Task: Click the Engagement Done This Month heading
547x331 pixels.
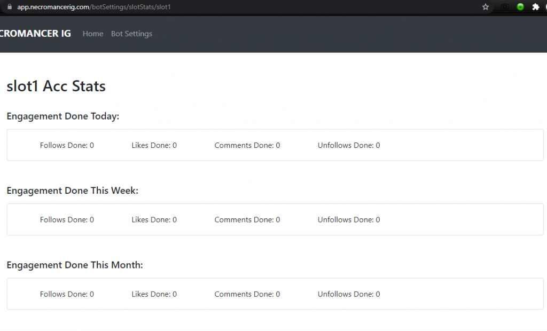Action: click(x=75, y=265)
